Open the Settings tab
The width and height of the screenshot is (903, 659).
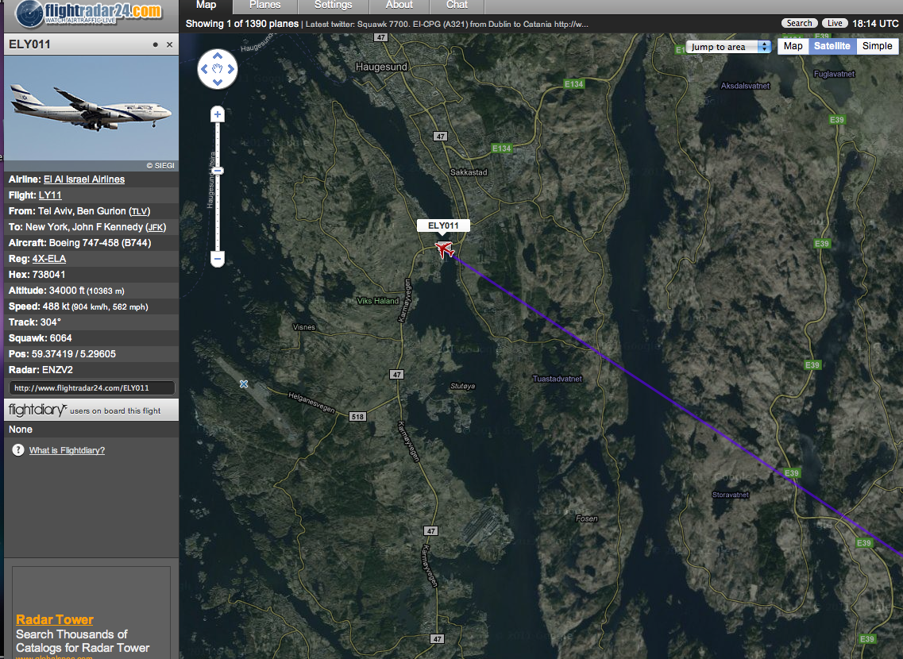(333, 6)
